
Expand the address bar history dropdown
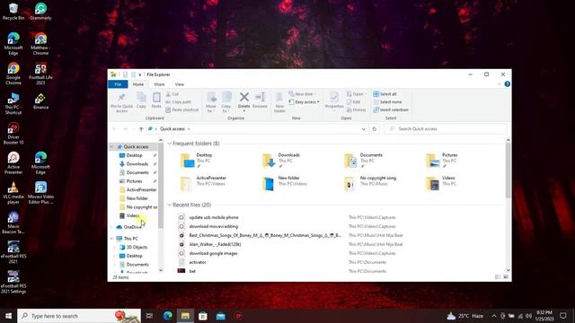(363, 129)
